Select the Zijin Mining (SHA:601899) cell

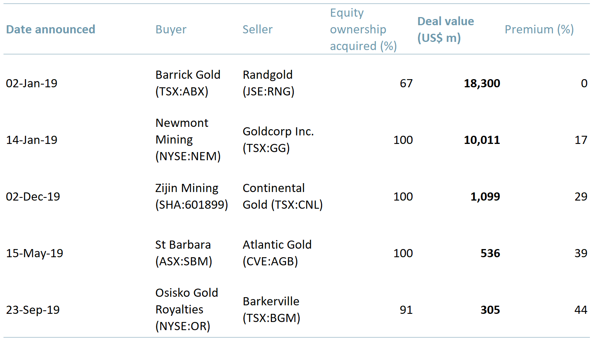[191, 196]
